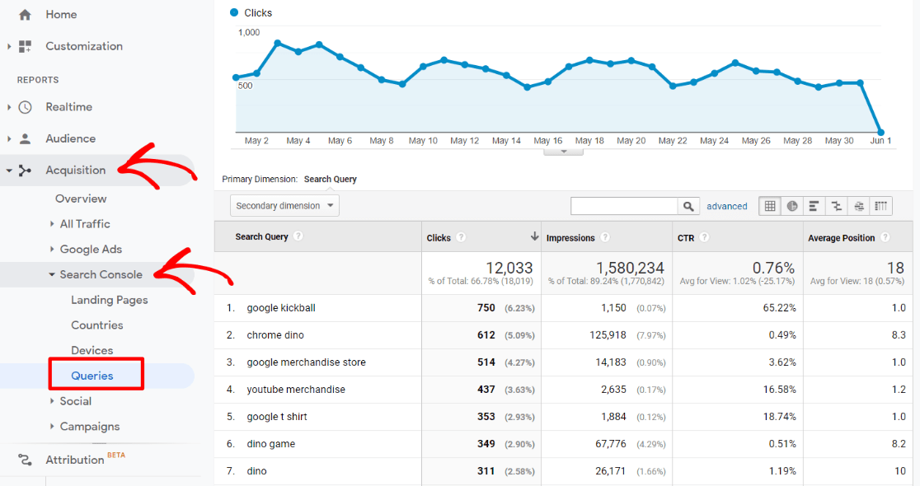This screenshot has height=486, width=920.
Task: Open Devices under Search Console
Action: (x=92, y=351)
